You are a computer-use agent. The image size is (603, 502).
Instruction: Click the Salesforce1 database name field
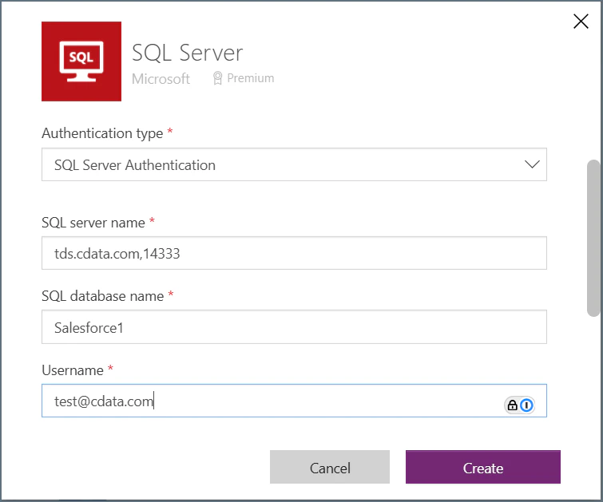click(x=294, y=327)
